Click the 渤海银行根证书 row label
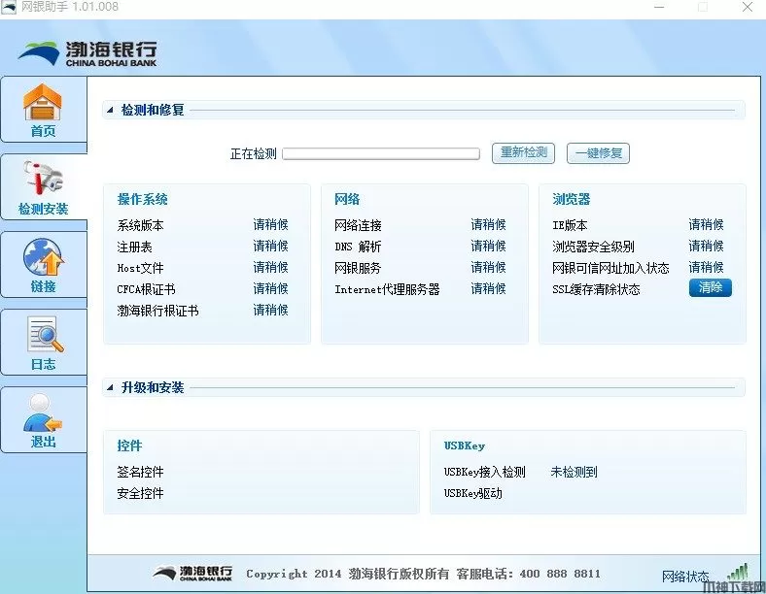766x594 pixels. point(157,312)
